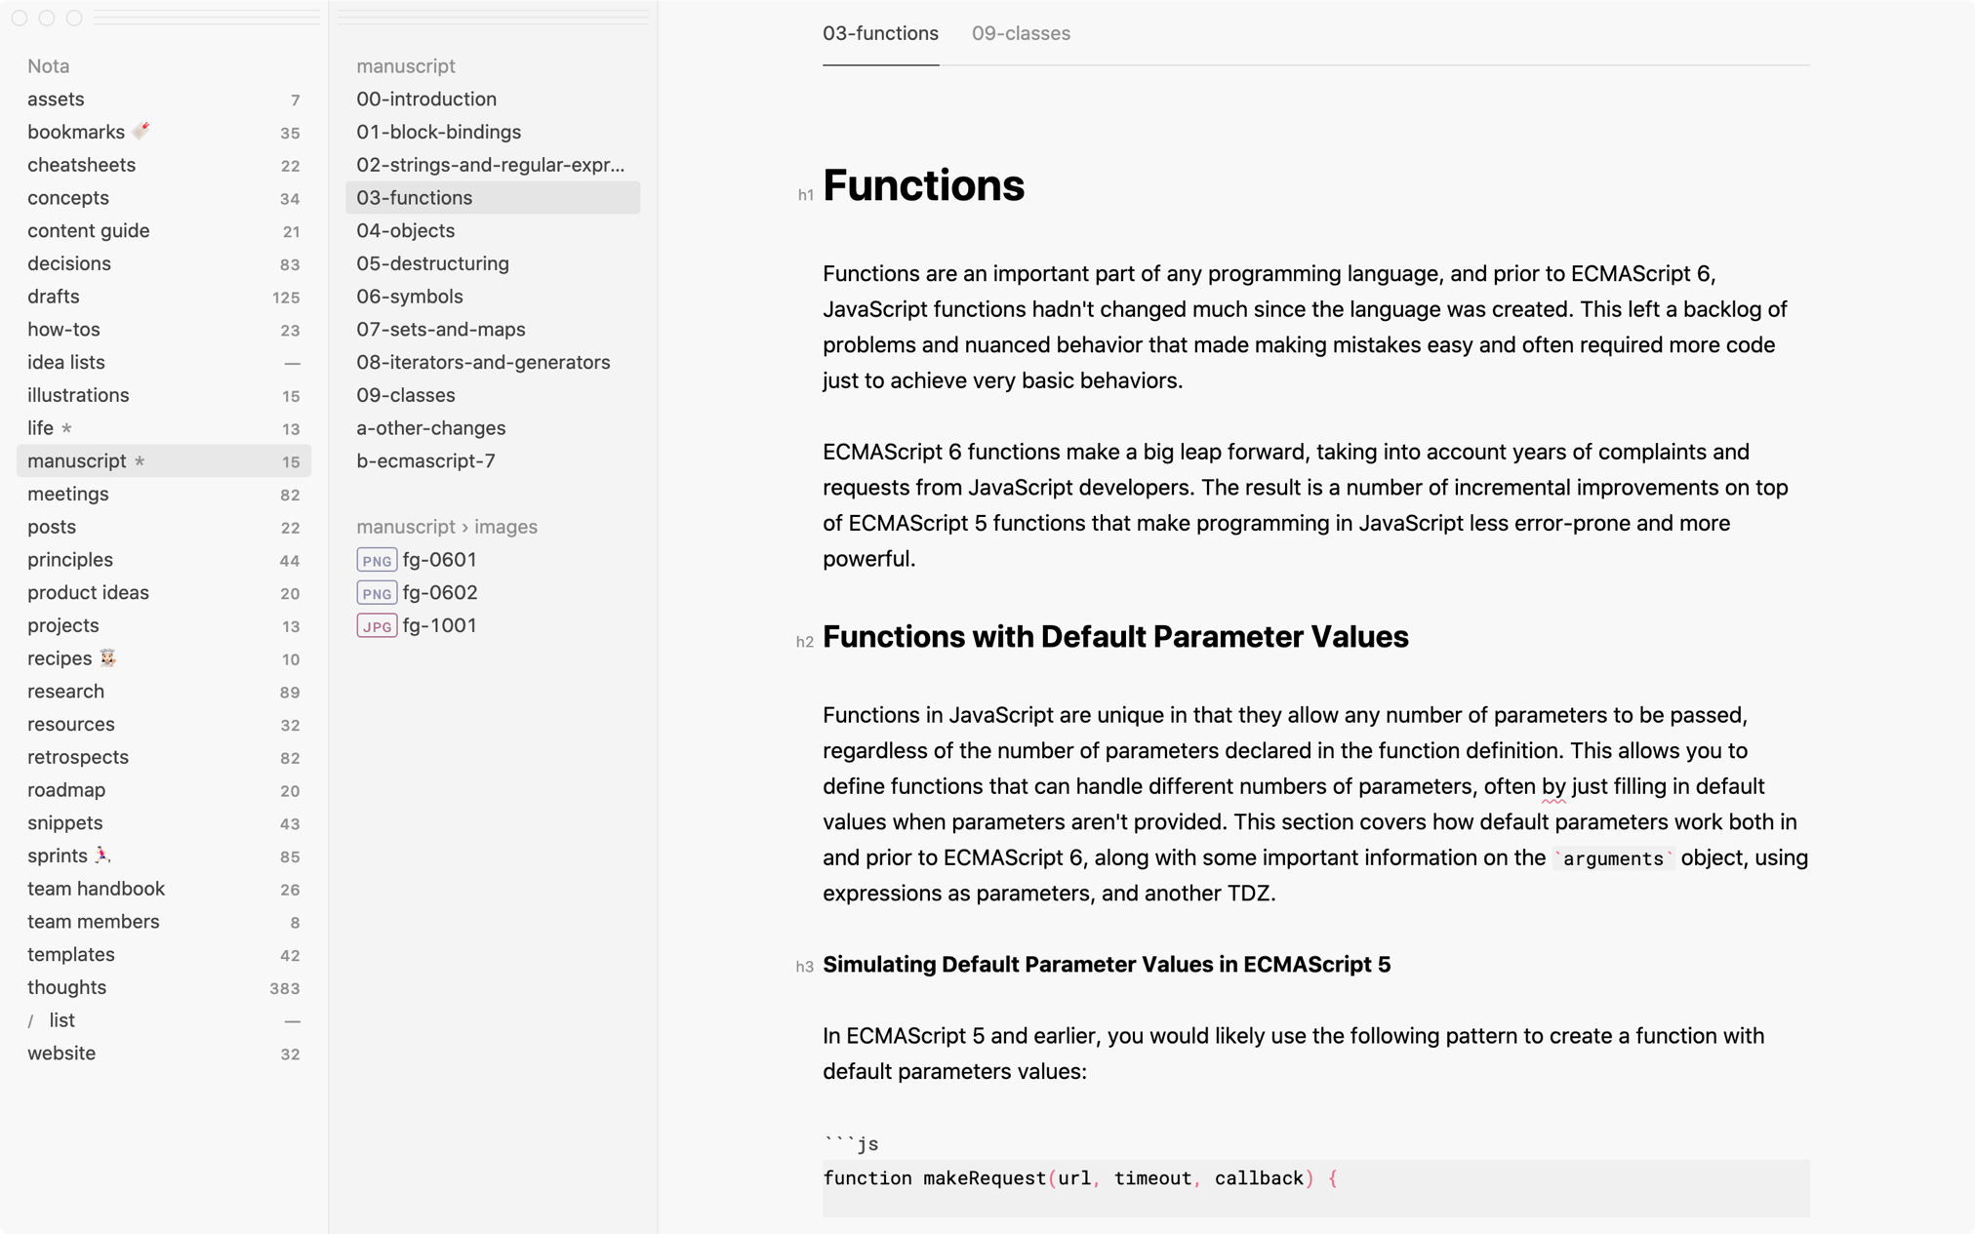Place cursor in the Functions title heading
Viewport: 1975px width, 1234px height.
click(923, 185)
